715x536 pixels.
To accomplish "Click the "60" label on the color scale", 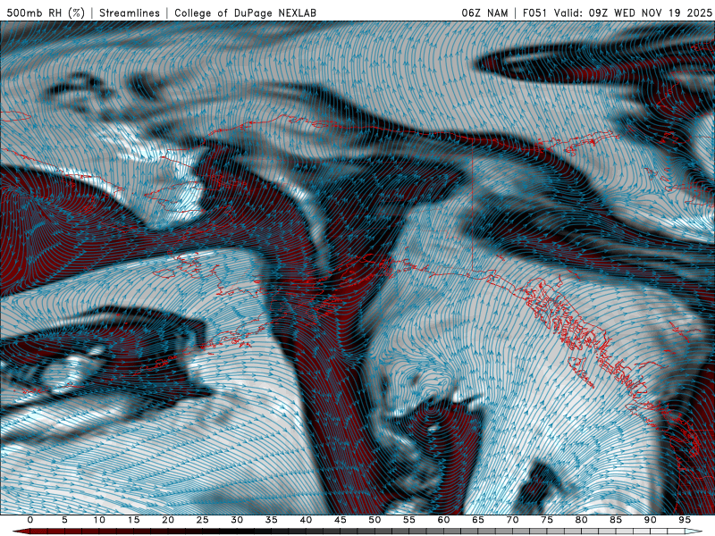I will (443, 520).
